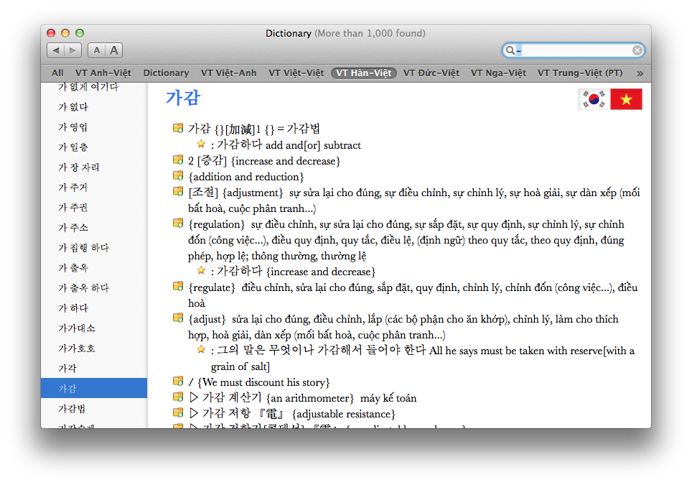Select word 가 주권 in list

click(x=94, y=208)
